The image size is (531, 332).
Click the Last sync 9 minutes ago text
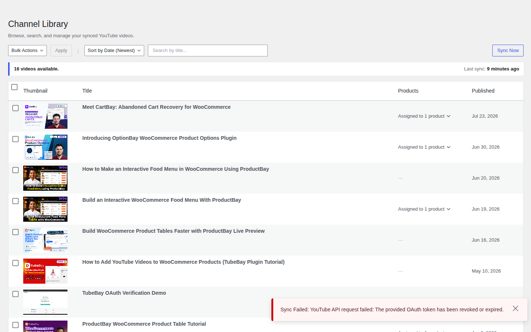(492, 69)
